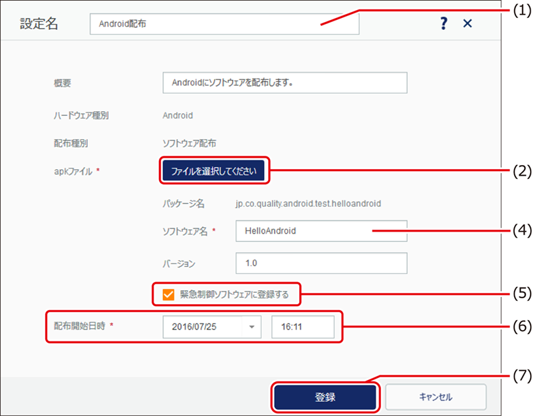Click the 概要 label
The height and width of the screenshot is (416, 534).
point(63,83)
